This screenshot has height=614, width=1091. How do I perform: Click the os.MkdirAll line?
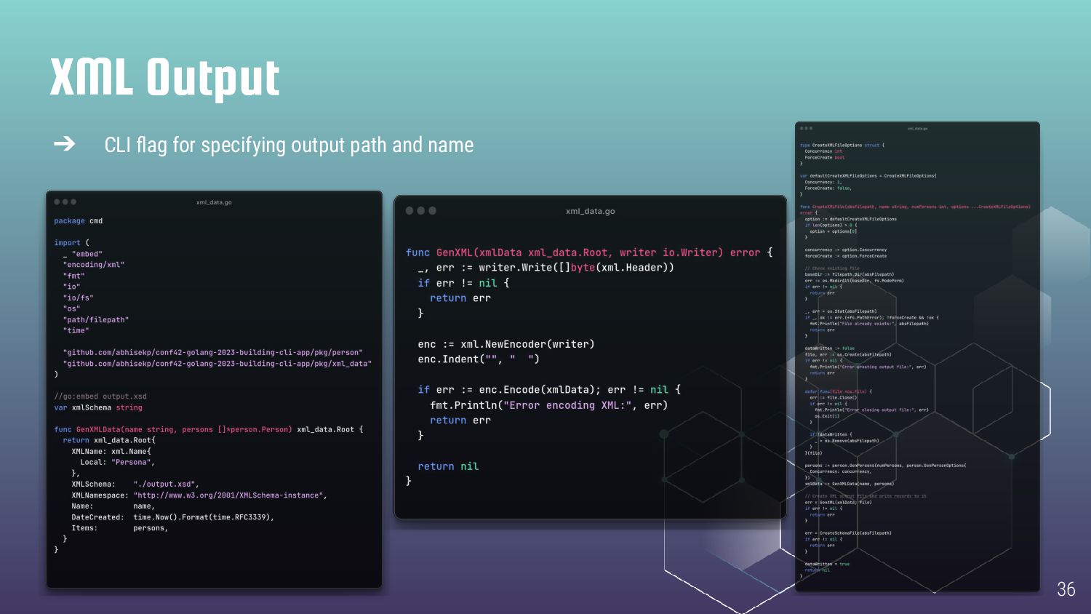pyautogui.click(x=854, y=281)
